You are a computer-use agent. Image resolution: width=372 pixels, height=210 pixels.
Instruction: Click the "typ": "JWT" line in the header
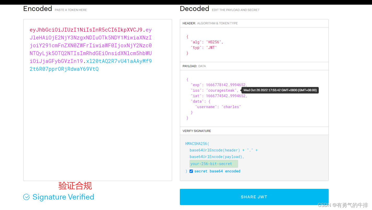(x=204, y=48)
